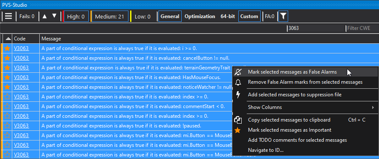This screenshot has width=379, height=159.
Task: Toggle star on the terrainGeometryTrait row
Action: pyautogui.click(x=8, y=68)
